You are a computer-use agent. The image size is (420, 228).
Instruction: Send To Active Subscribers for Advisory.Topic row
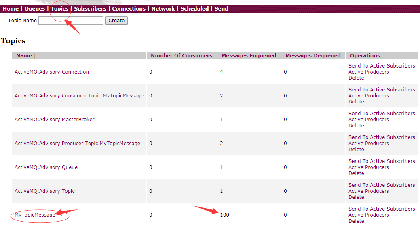coord(382,185)
